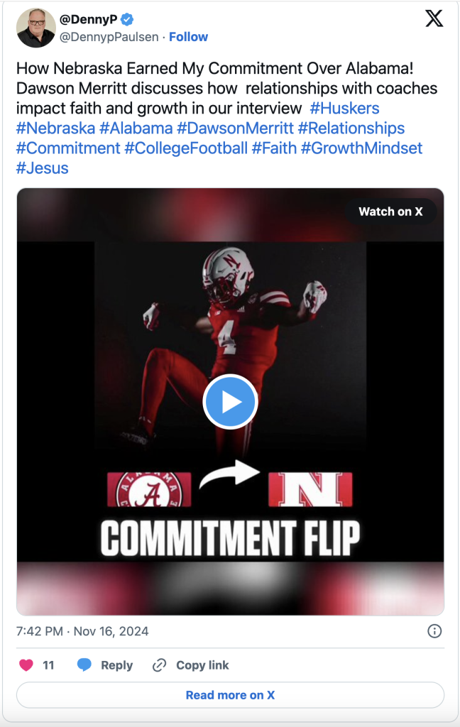Open the #Alabama hashtag link

136,129
